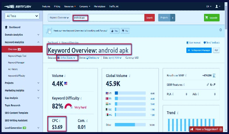Click the keyword search input field
This screenshot has height=134, width=229.
click(x=109, y=18)
